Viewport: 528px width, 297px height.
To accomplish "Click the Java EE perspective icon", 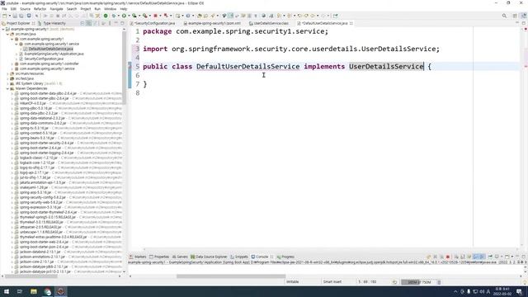I will pos(524,16).
